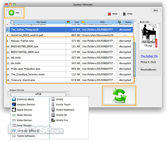This screenshot has height=142, width=167.
Task: Click the Kindle DX device icon
Action: click(x=53, y=115)
